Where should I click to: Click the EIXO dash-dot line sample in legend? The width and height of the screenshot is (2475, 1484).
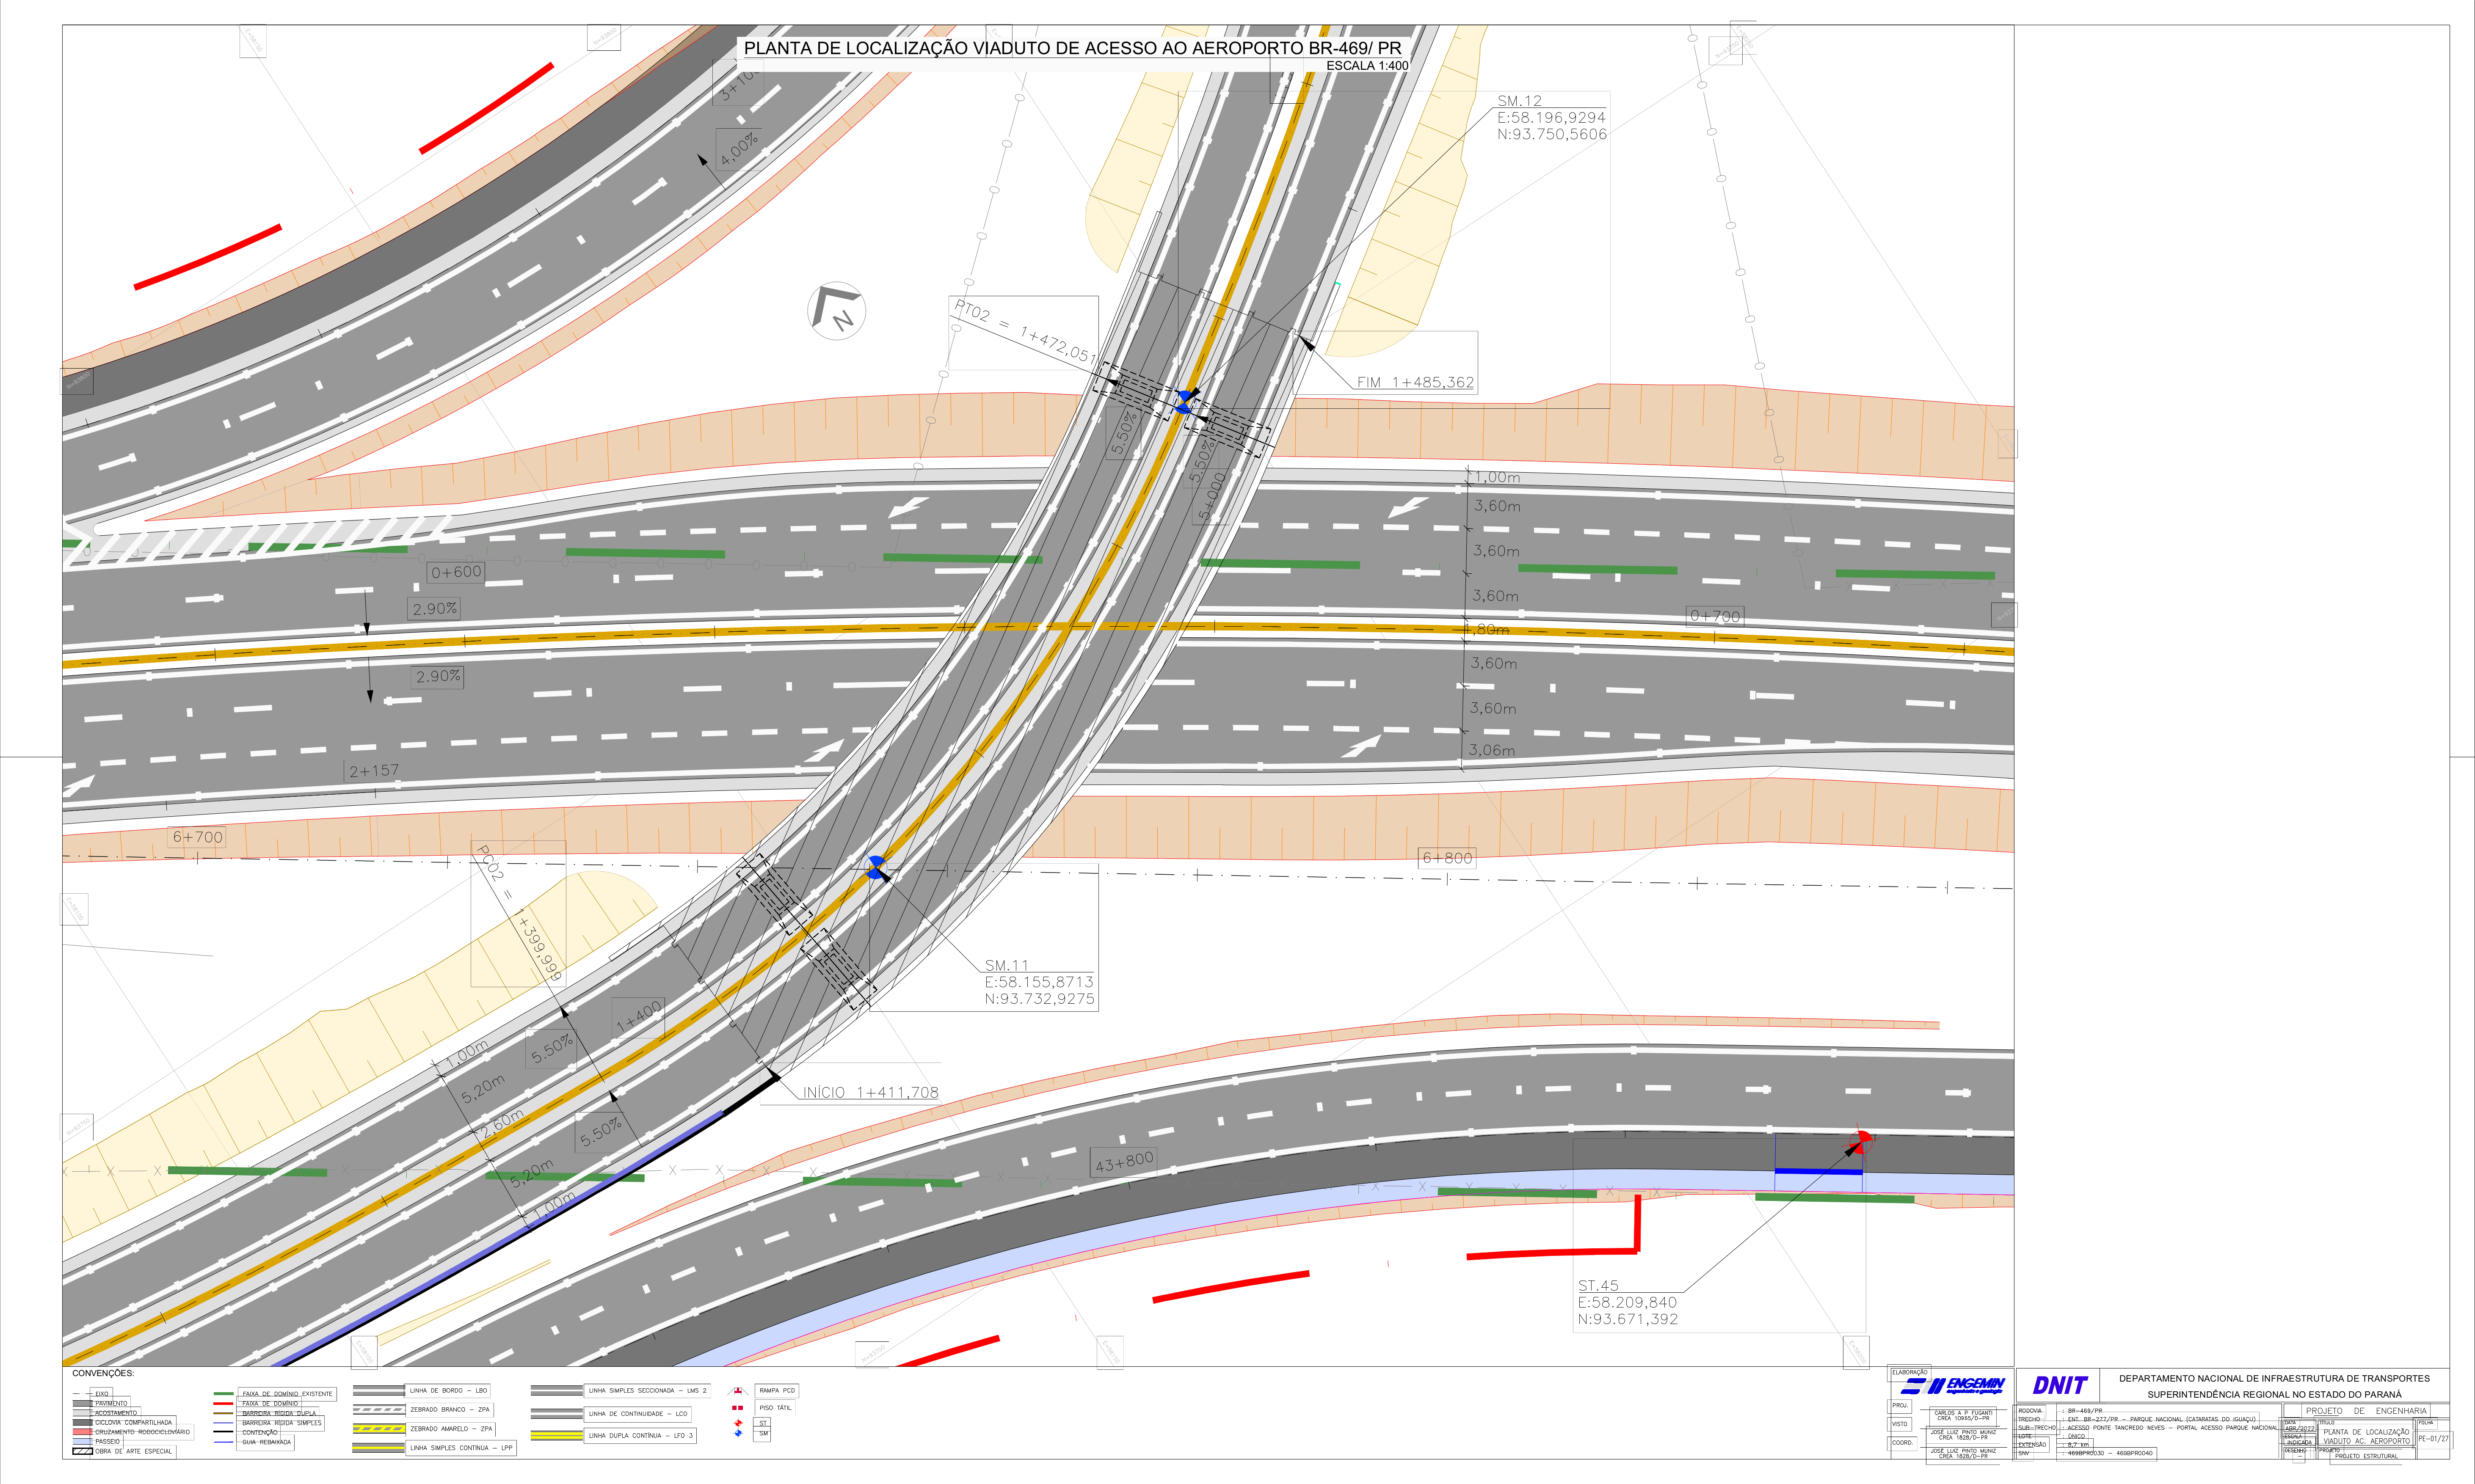pyautogui.click(x=82, y=1393)
